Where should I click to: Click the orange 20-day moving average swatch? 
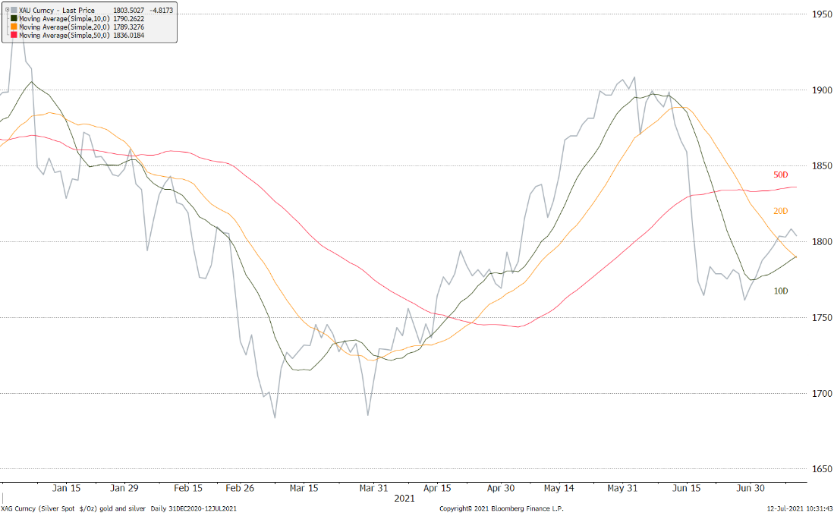coord(14,27)
